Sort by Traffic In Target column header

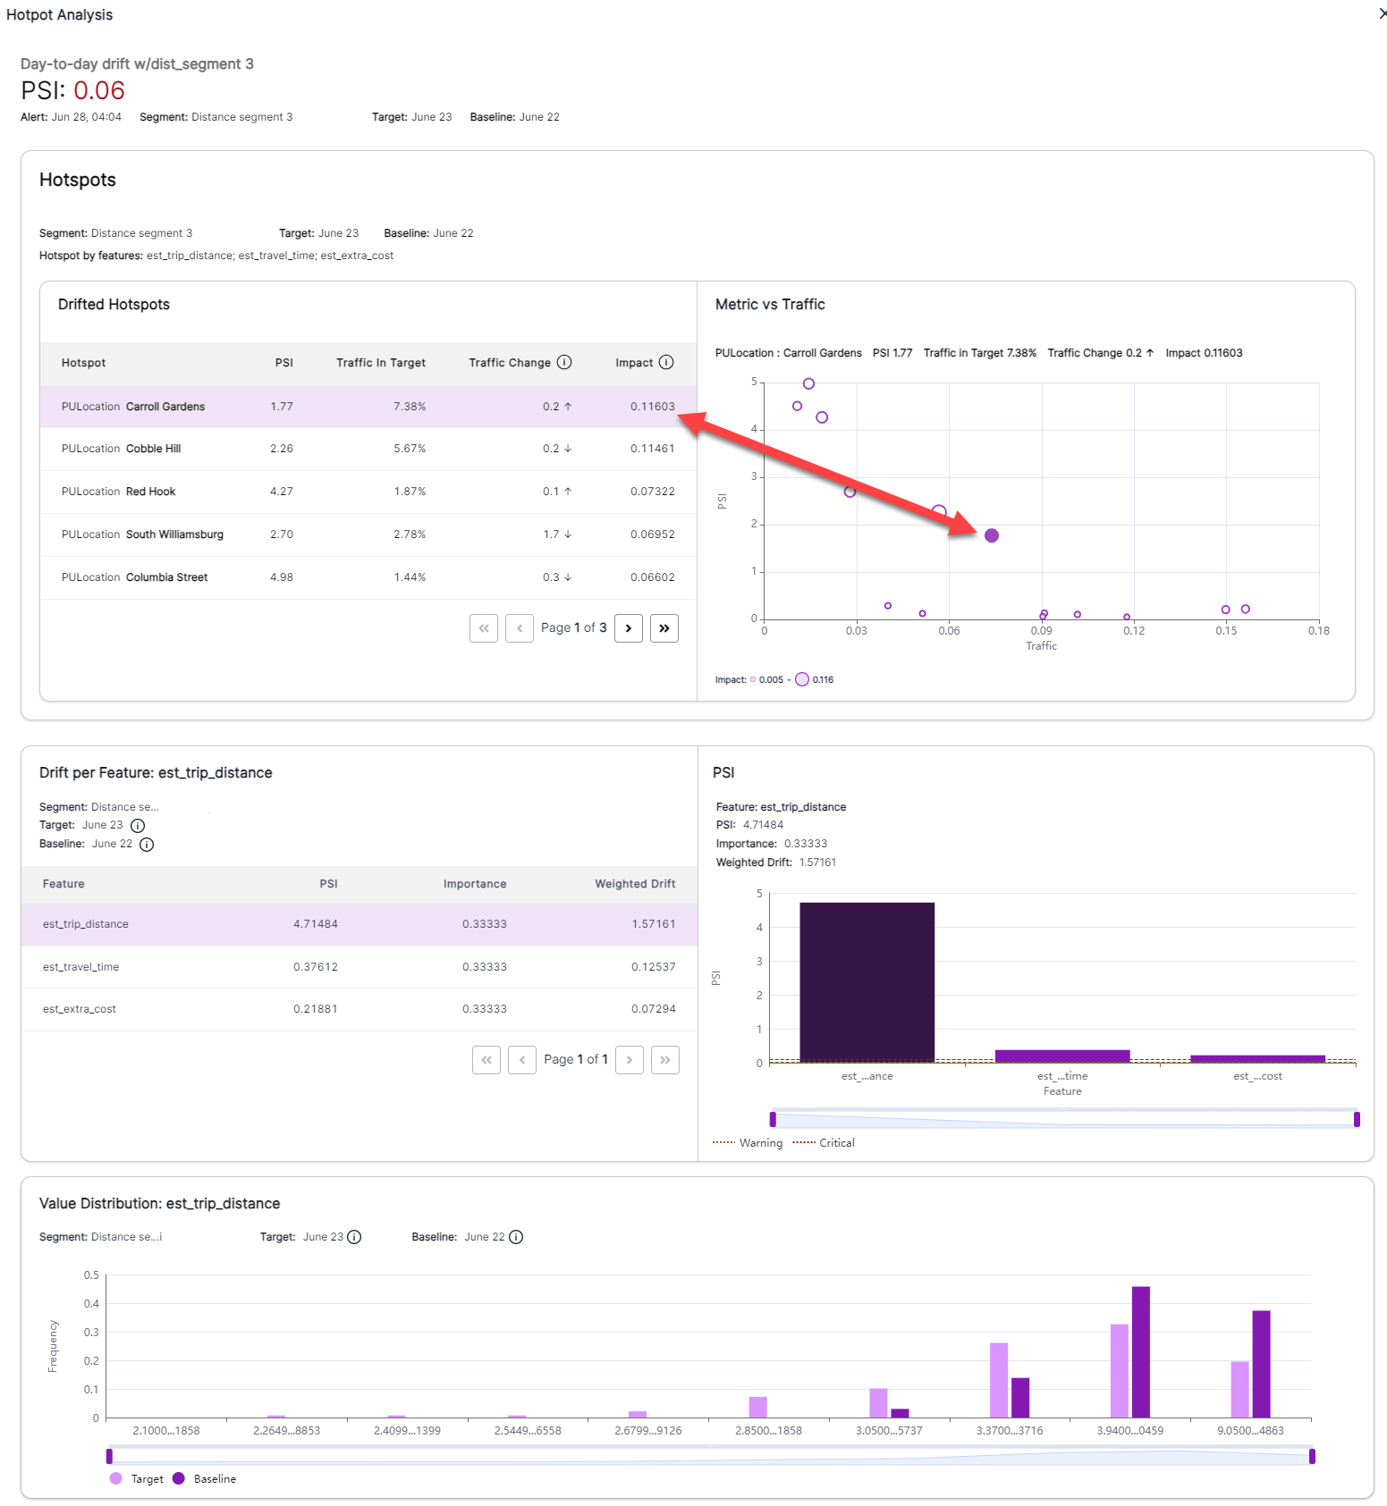(x=381, y=363)
